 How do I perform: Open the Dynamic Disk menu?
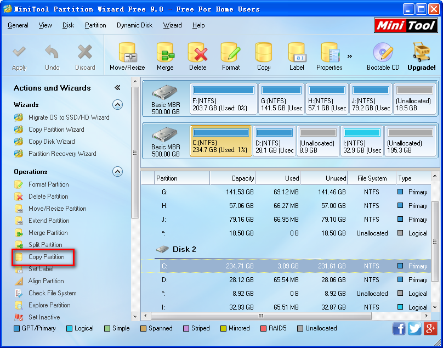[134, 25]
